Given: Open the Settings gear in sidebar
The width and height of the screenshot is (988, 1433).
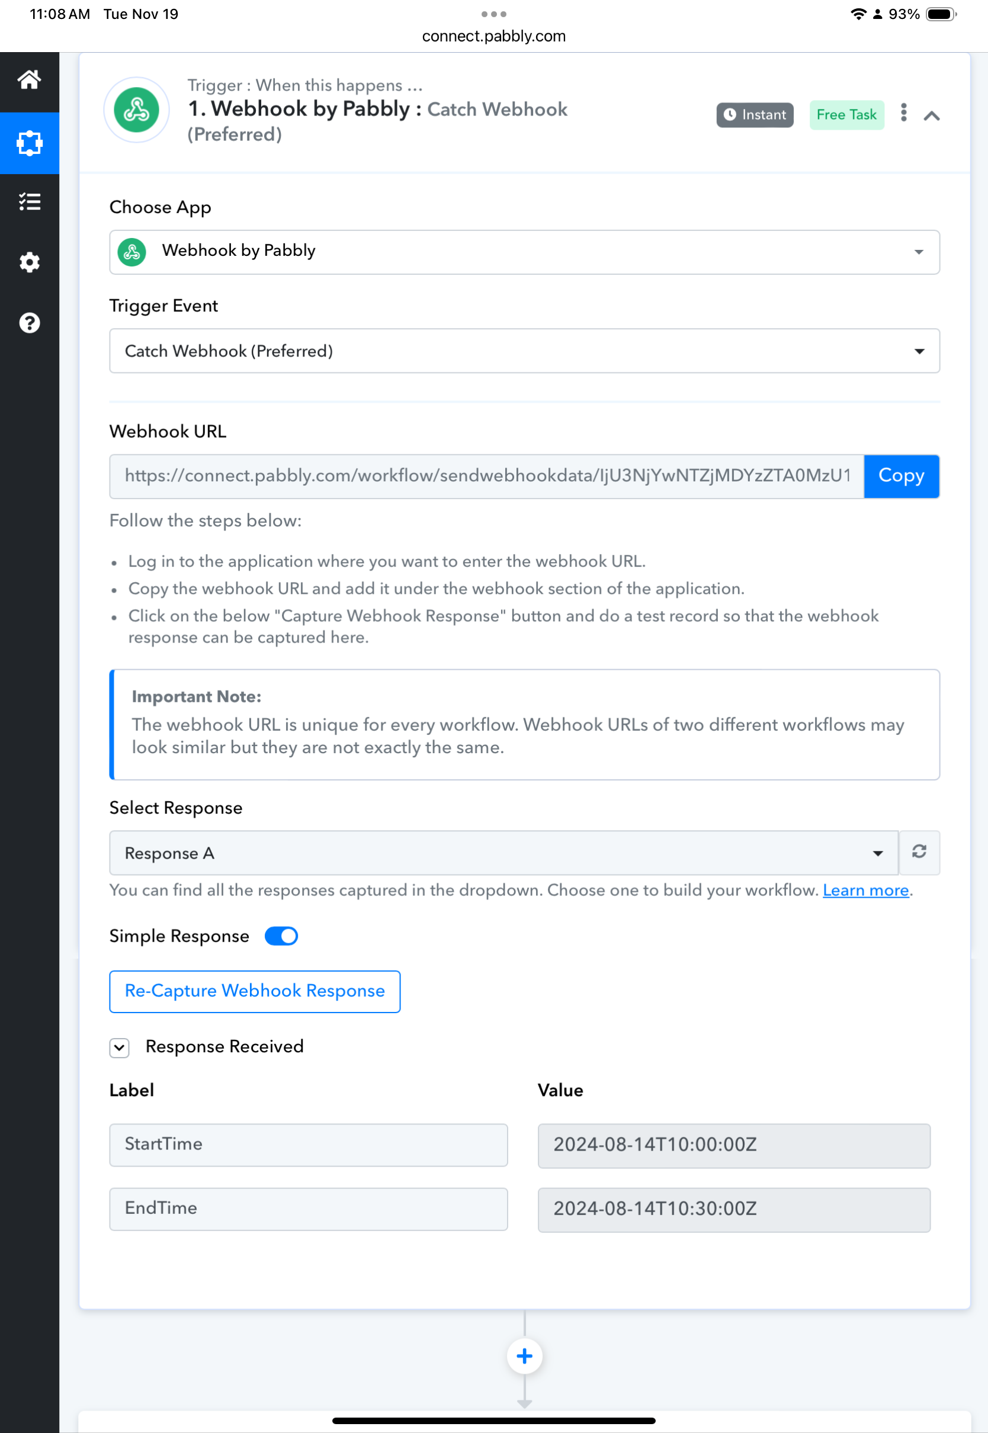Looking at the screenshot, I should click(x=29, y=262).
